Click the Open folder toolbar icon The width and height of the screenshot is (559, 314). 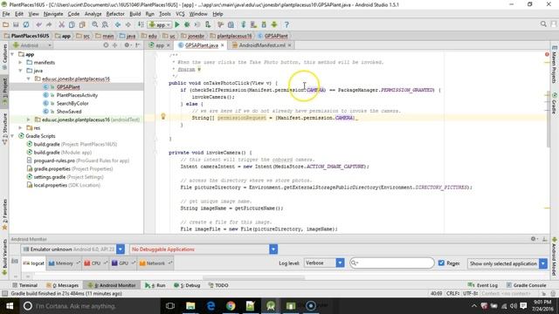tap(5, 24)
